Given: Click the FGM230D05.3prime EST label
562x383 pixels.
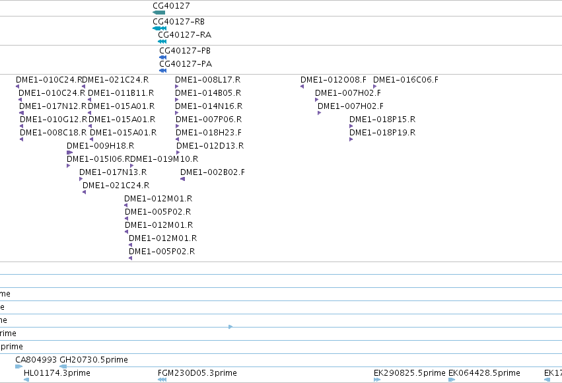Looking at the screenshot, I should pyautogui.click(x=197, y=373).
